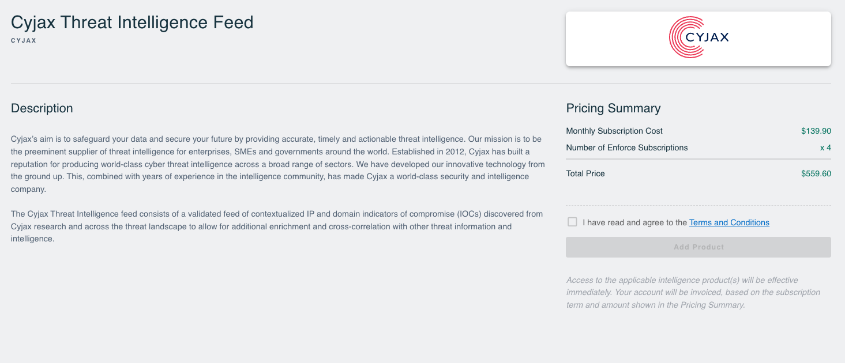This screenshot has height=363, width=845.
Task: Click the CYJAX wordmark text in logo
Action: [707, 37]
